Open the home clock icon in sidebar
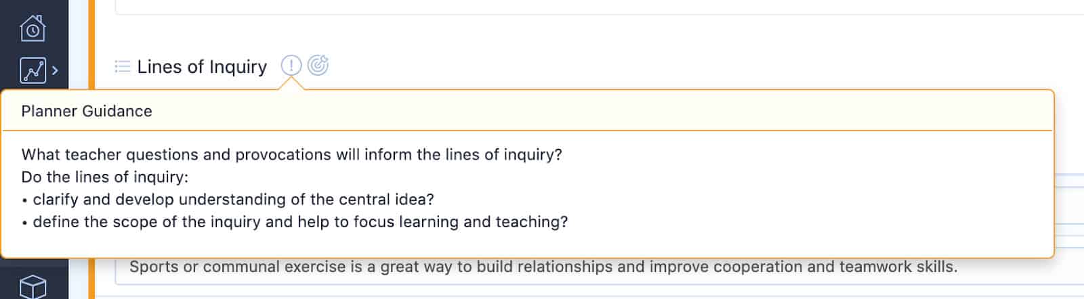Screen dimensions: 1084x299 [33, 28]
